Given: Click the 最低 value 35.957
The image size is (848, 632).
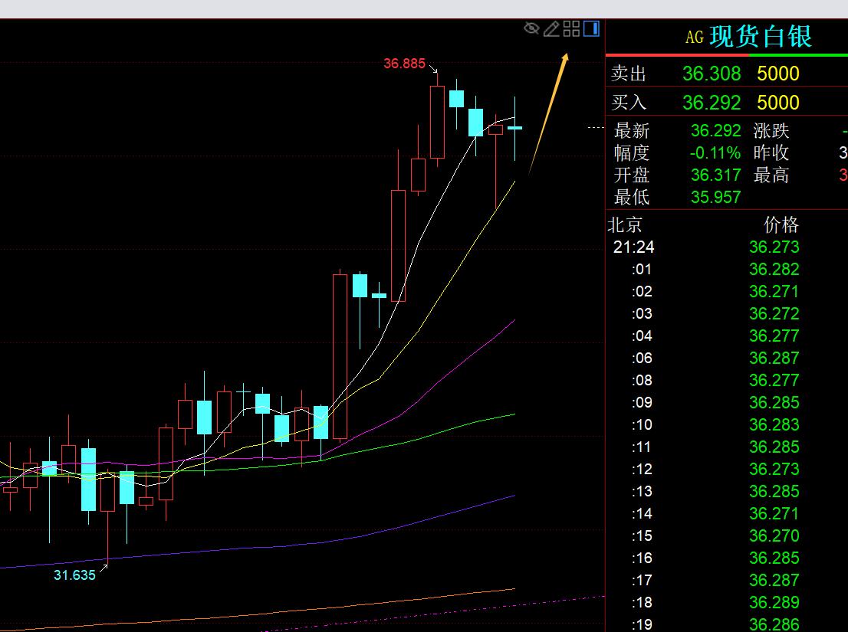Looking at the screenshot, I should [715, 198].
